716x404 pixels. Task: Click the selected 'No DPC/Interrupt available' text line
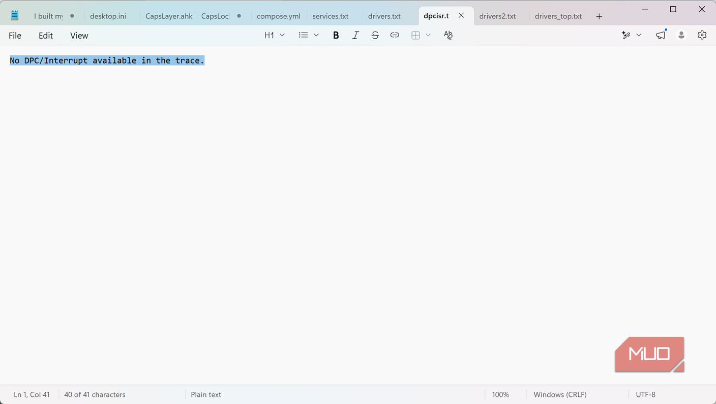click(107, 61)
